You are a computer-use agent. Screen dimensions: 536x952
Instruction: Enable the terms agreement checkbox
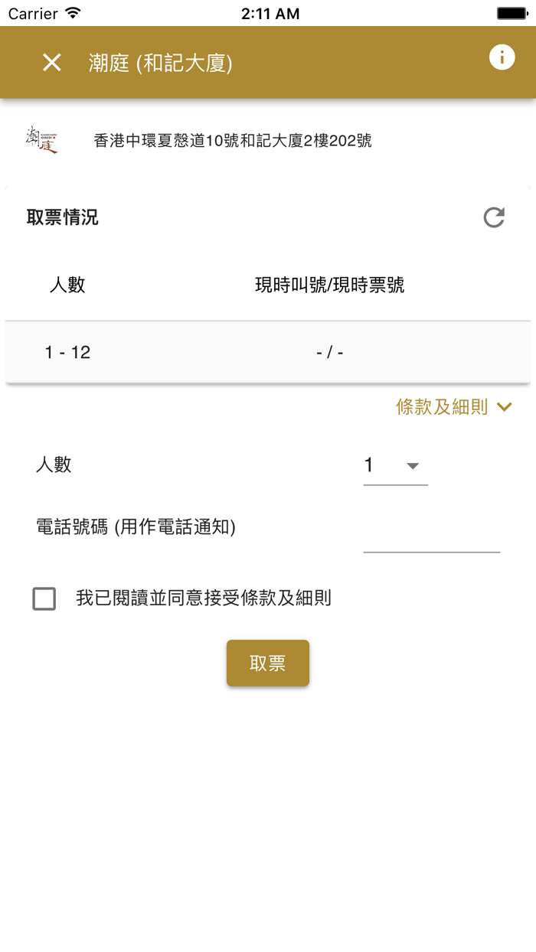click(x=44, y=599)
